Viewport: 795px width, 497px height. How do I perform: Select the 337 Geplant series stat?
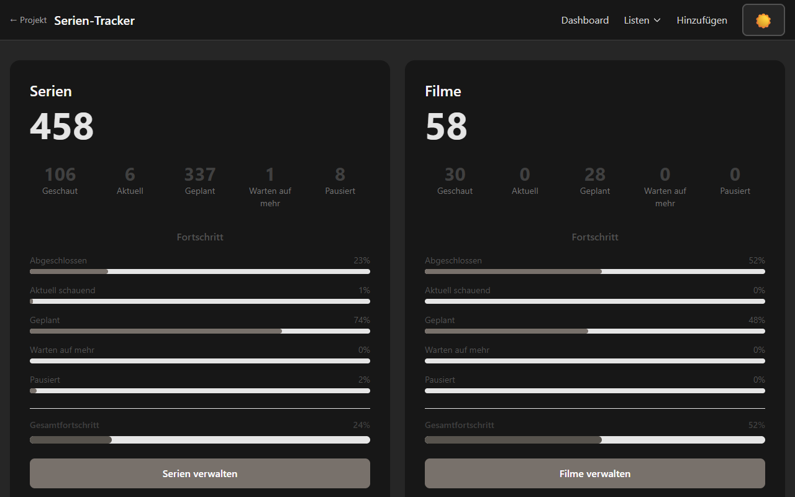(200, 181)
